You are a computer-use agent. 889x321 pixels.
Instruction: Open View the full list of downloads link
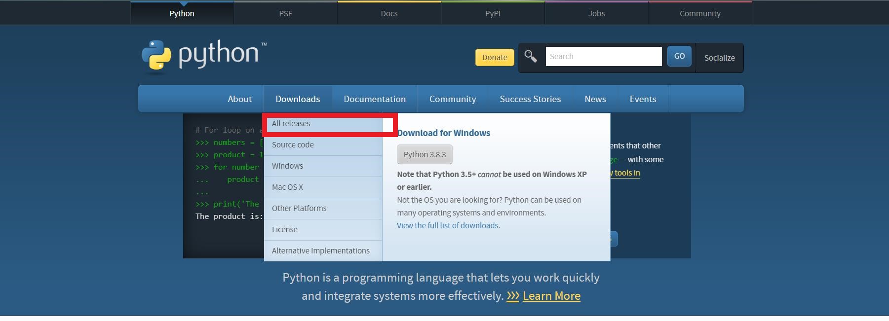pyautogui.click(x=448, y=225)
